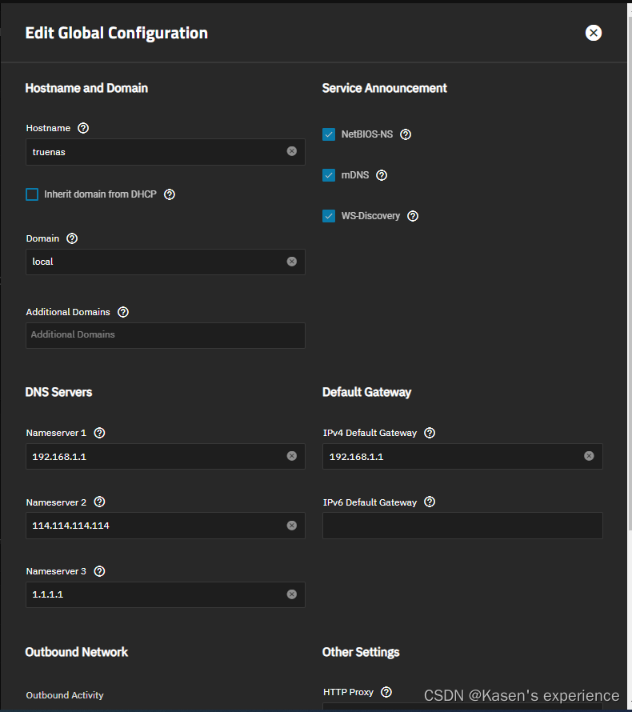The height and width of the screenshot is (712, 632).
Task: Toggle the WS-Discovery checkbox
Action: pos(329,216)
